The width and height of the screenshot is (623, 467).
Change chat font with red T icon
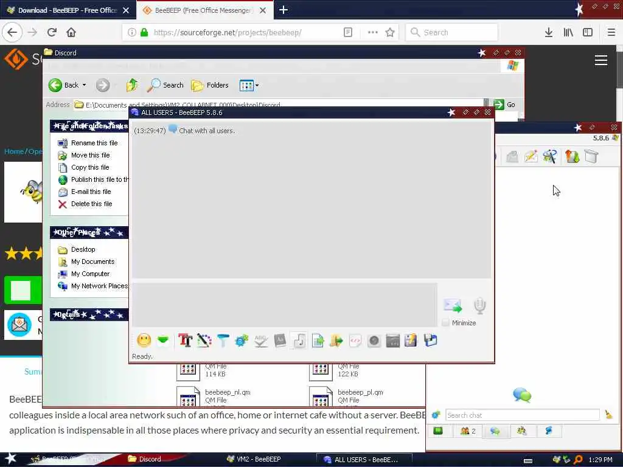pyautogui.click(x=185, y=341)
